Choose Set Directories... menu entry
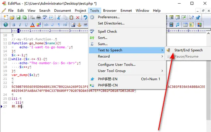Image resolution: width=211 pixels, height=132 pixels. click(127, 23)
